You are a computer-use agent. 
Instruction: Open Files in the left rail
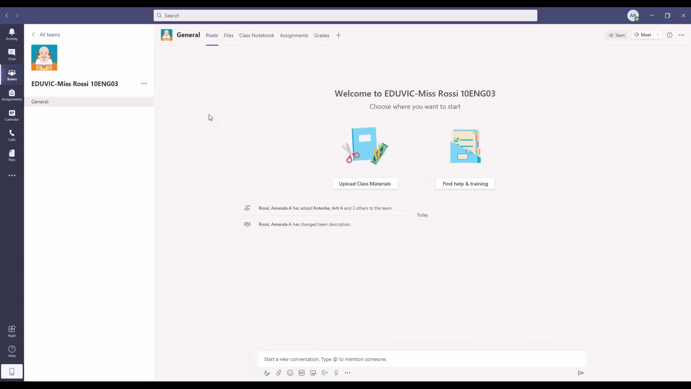click(12, 155)
